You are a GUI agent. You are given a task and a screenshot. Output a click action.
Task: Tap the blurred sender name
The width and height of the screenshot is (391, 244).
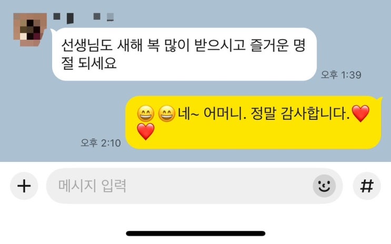point(84,17)
